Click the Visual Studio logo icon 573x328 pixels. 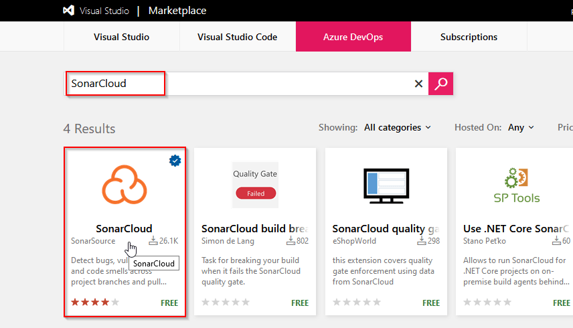tap(68, 11)
